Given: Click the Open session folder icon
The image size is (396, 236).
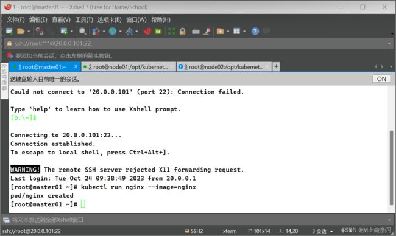Looking at the screenshot, I should 21,31.
